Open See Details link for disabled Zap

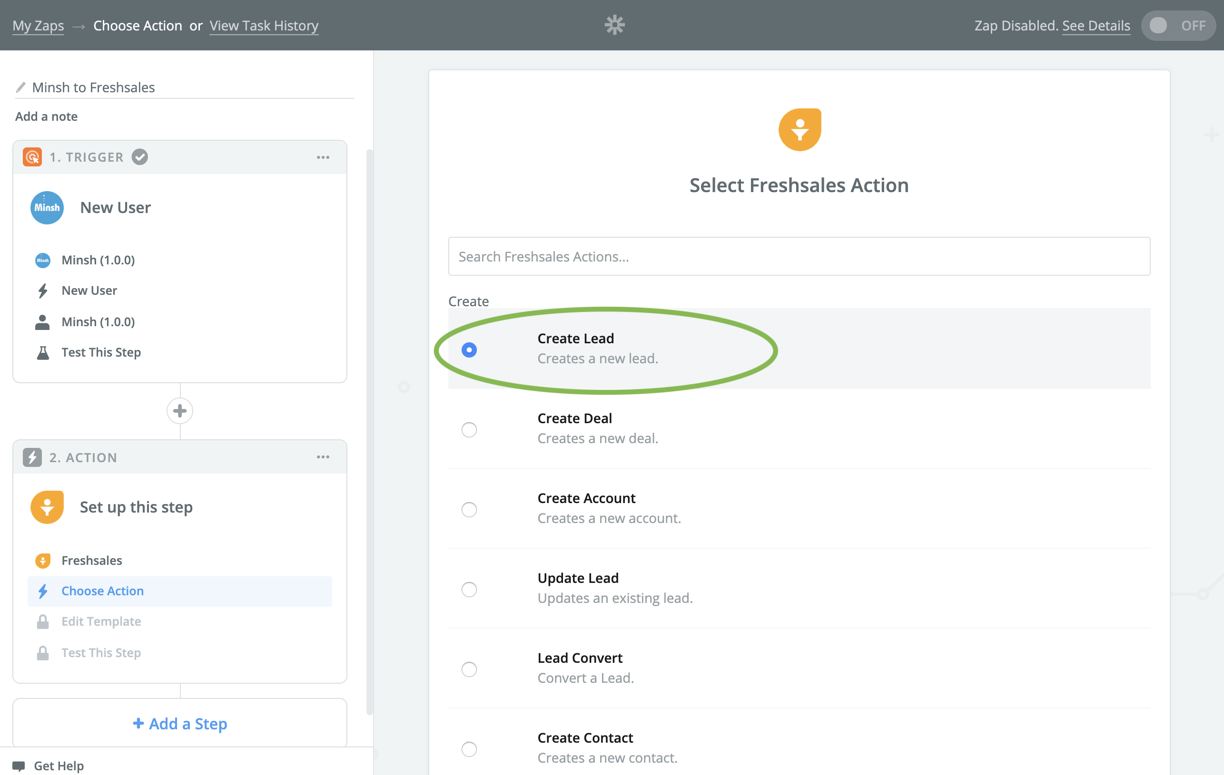1096,25
